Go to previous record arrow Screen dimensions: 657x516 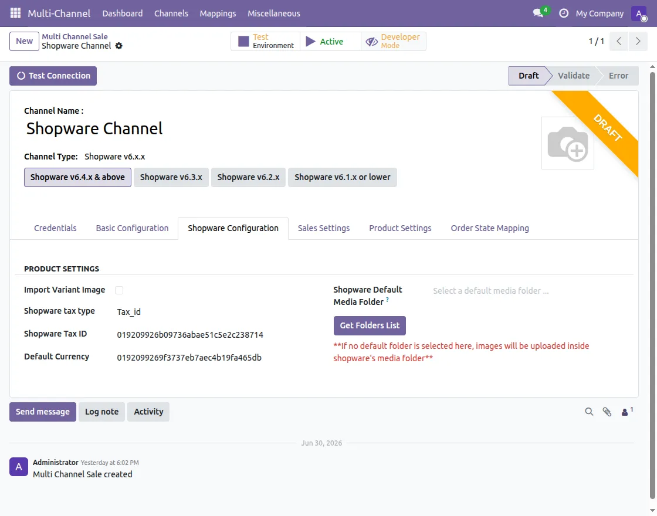[619, 41]
